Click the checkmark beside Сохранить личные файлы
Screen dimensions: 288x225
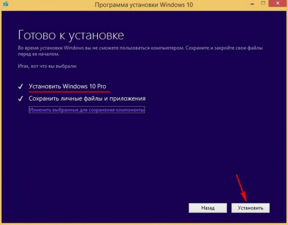point(20,99)
